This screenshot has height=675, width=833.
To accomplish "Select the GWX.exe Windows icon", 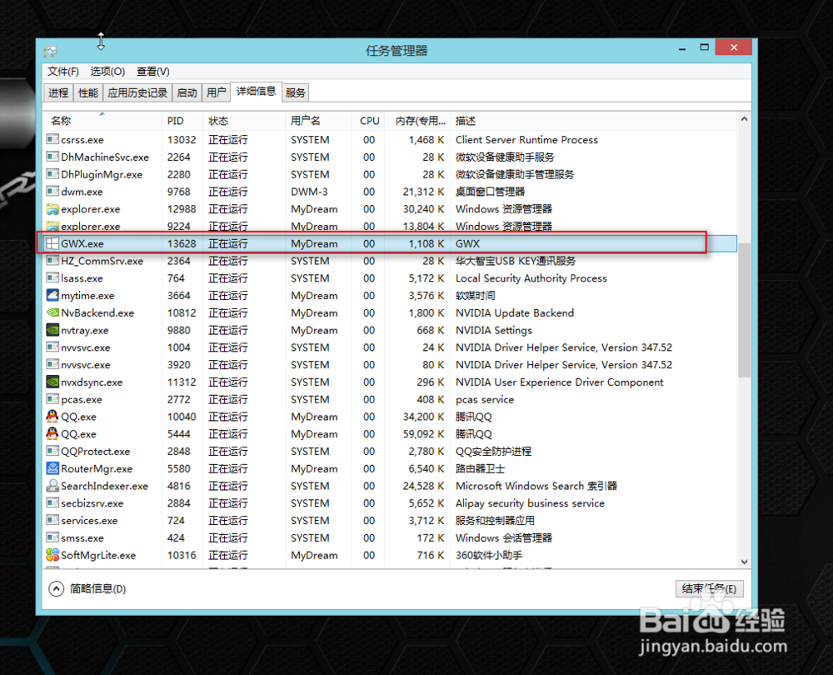I will click(52, 243).
